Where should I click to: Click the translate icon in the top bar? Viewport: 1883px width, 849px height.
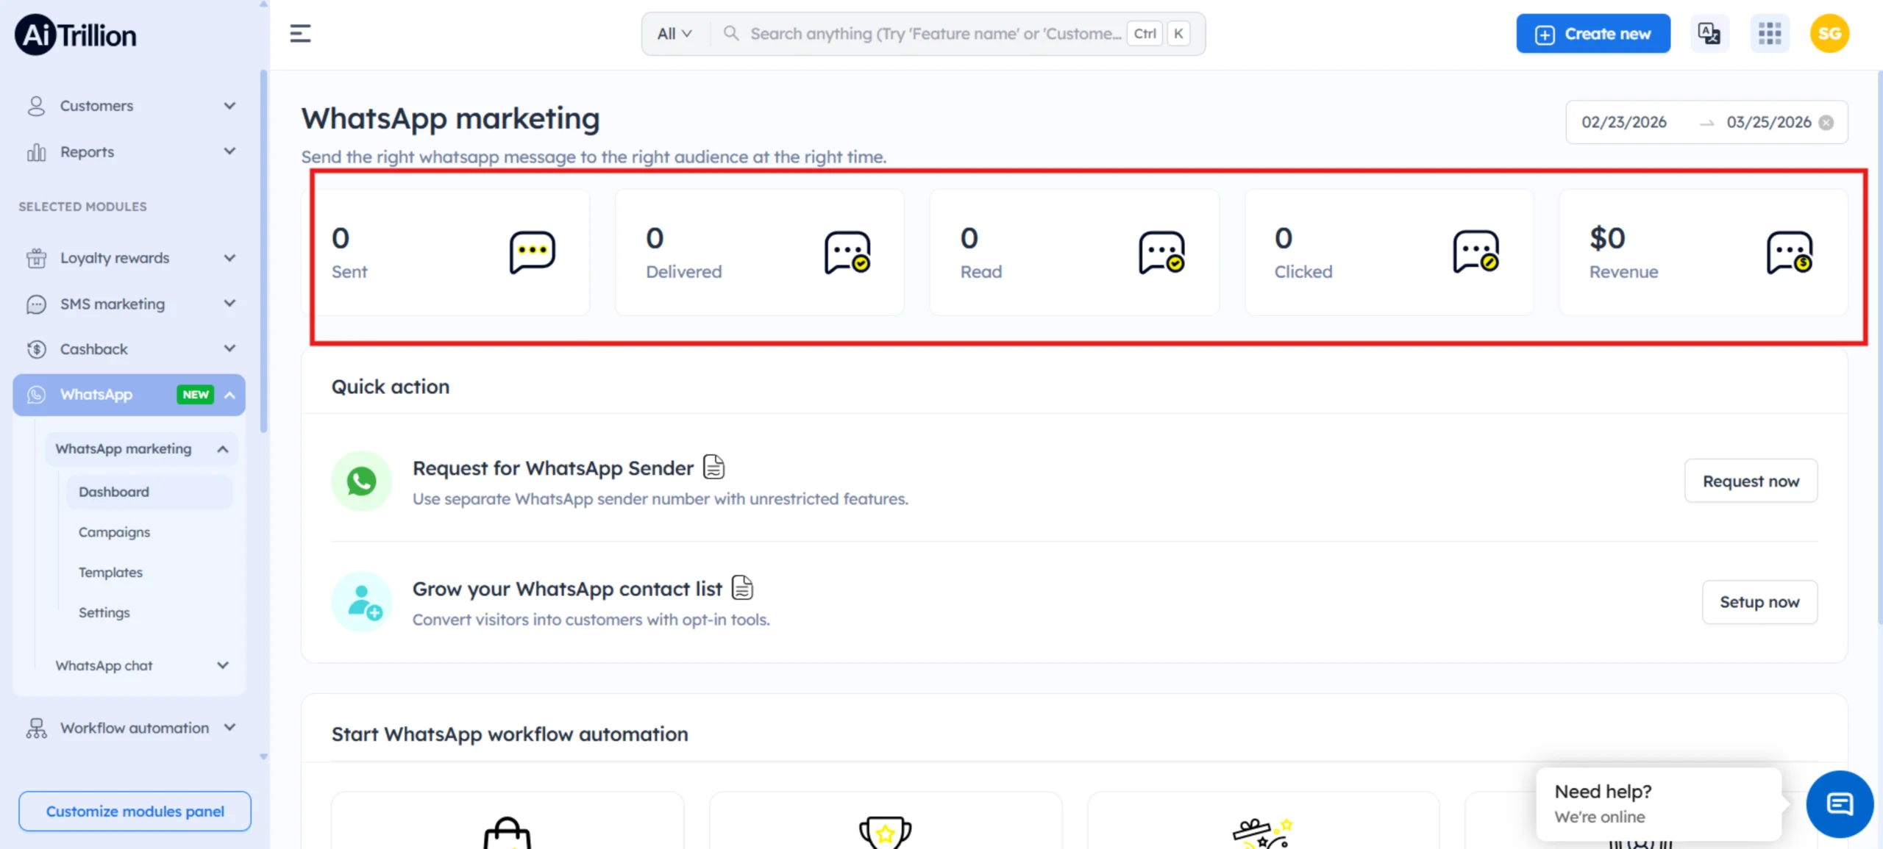click(1709, 33)
